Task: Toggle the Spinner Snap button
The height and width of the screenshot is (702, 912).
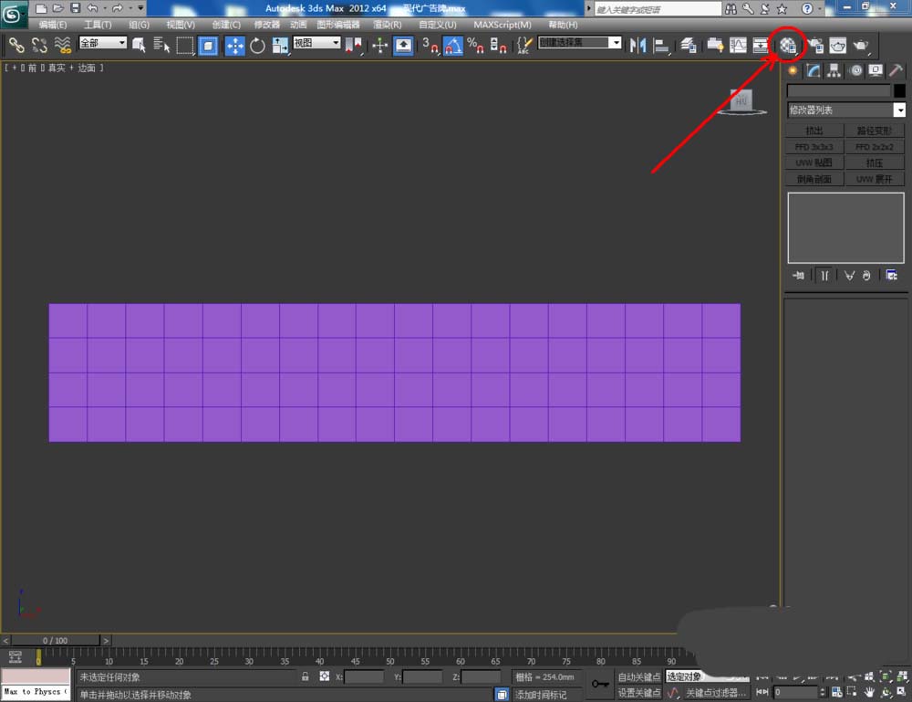Action: pos(498,46)
